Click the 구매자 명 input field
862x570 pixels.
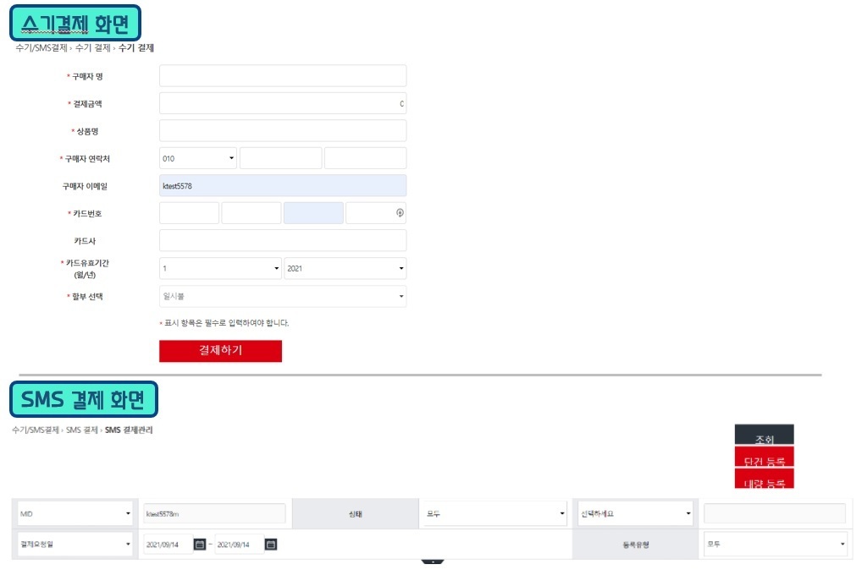283,76
